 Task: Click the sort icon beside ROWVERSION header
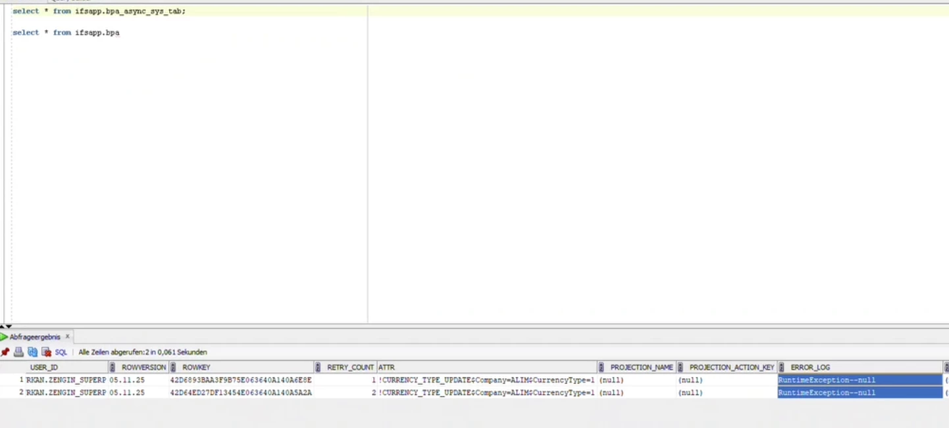click(113, 368)
